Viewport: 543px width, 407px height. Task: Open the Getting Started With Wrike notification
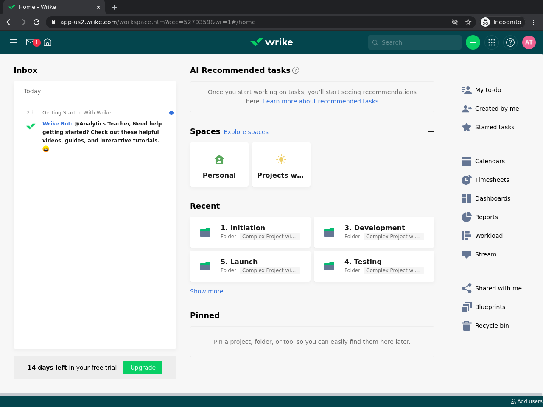click(95, 131)
